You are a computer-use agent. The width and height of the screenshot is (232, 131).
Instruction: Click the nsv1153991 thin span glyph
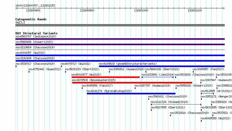tap(157, 77)
